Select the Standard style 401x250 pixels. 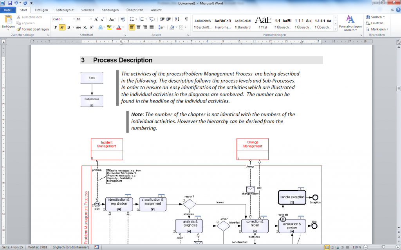[x=243, y=23]
